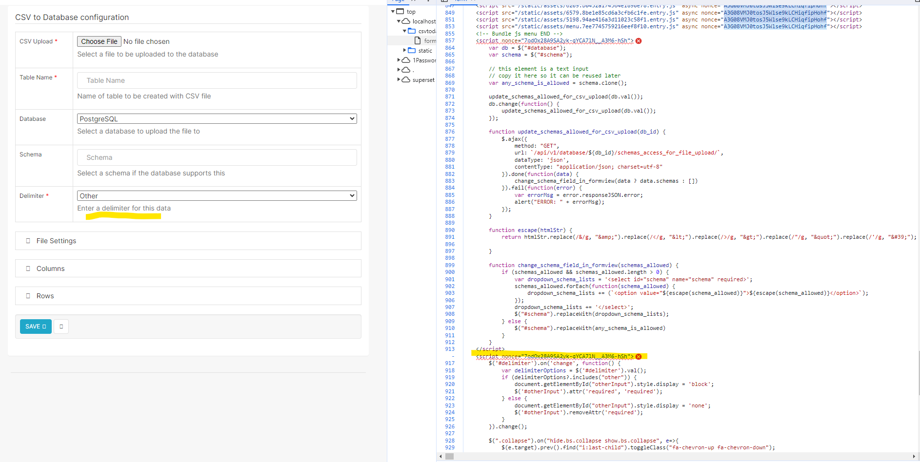Click the error icon on highlighted nonce script line
This screenshot has height=462, width=920.
[x=639, y=357]
